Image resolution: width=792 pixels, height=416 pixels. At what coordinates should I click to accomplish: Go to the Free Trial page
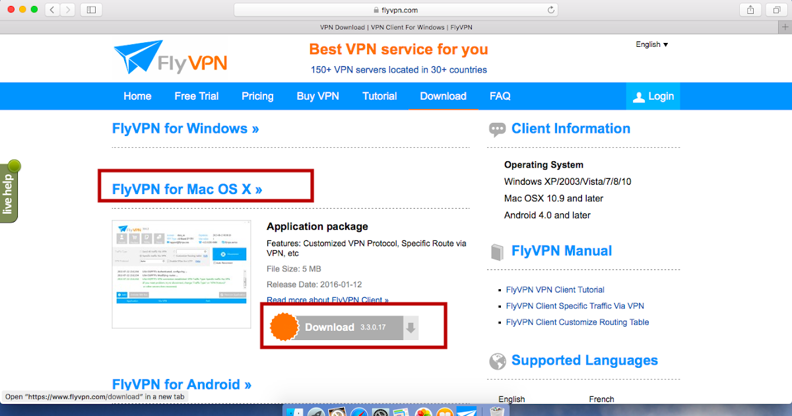[x=197, y=96]
